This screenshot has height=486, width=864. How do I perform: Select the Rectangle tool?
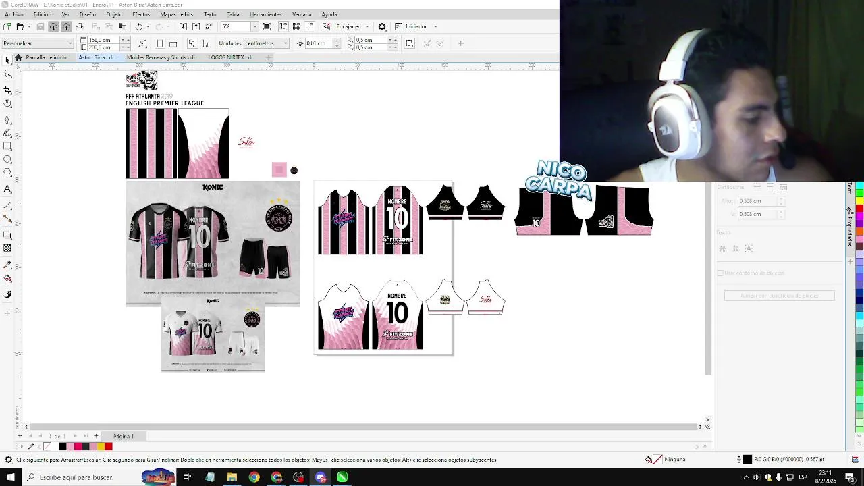(x=7, y=146)
